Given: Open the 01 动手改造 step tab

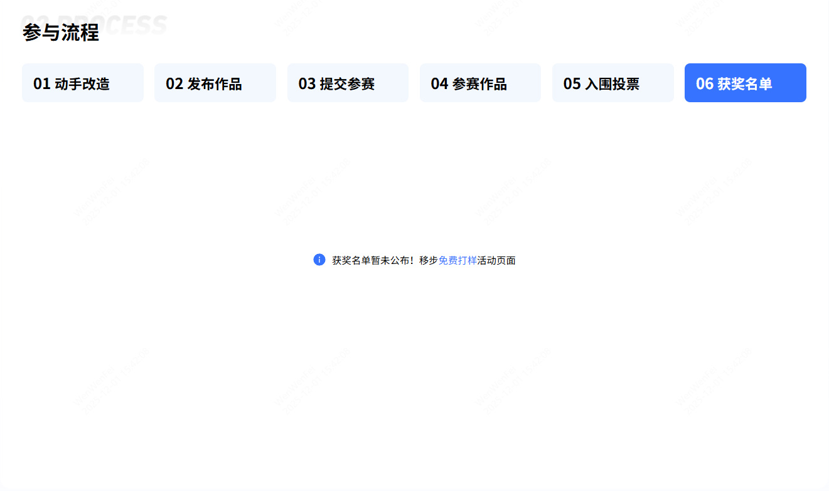Looking at the screenshot, I should click(82, 83).
